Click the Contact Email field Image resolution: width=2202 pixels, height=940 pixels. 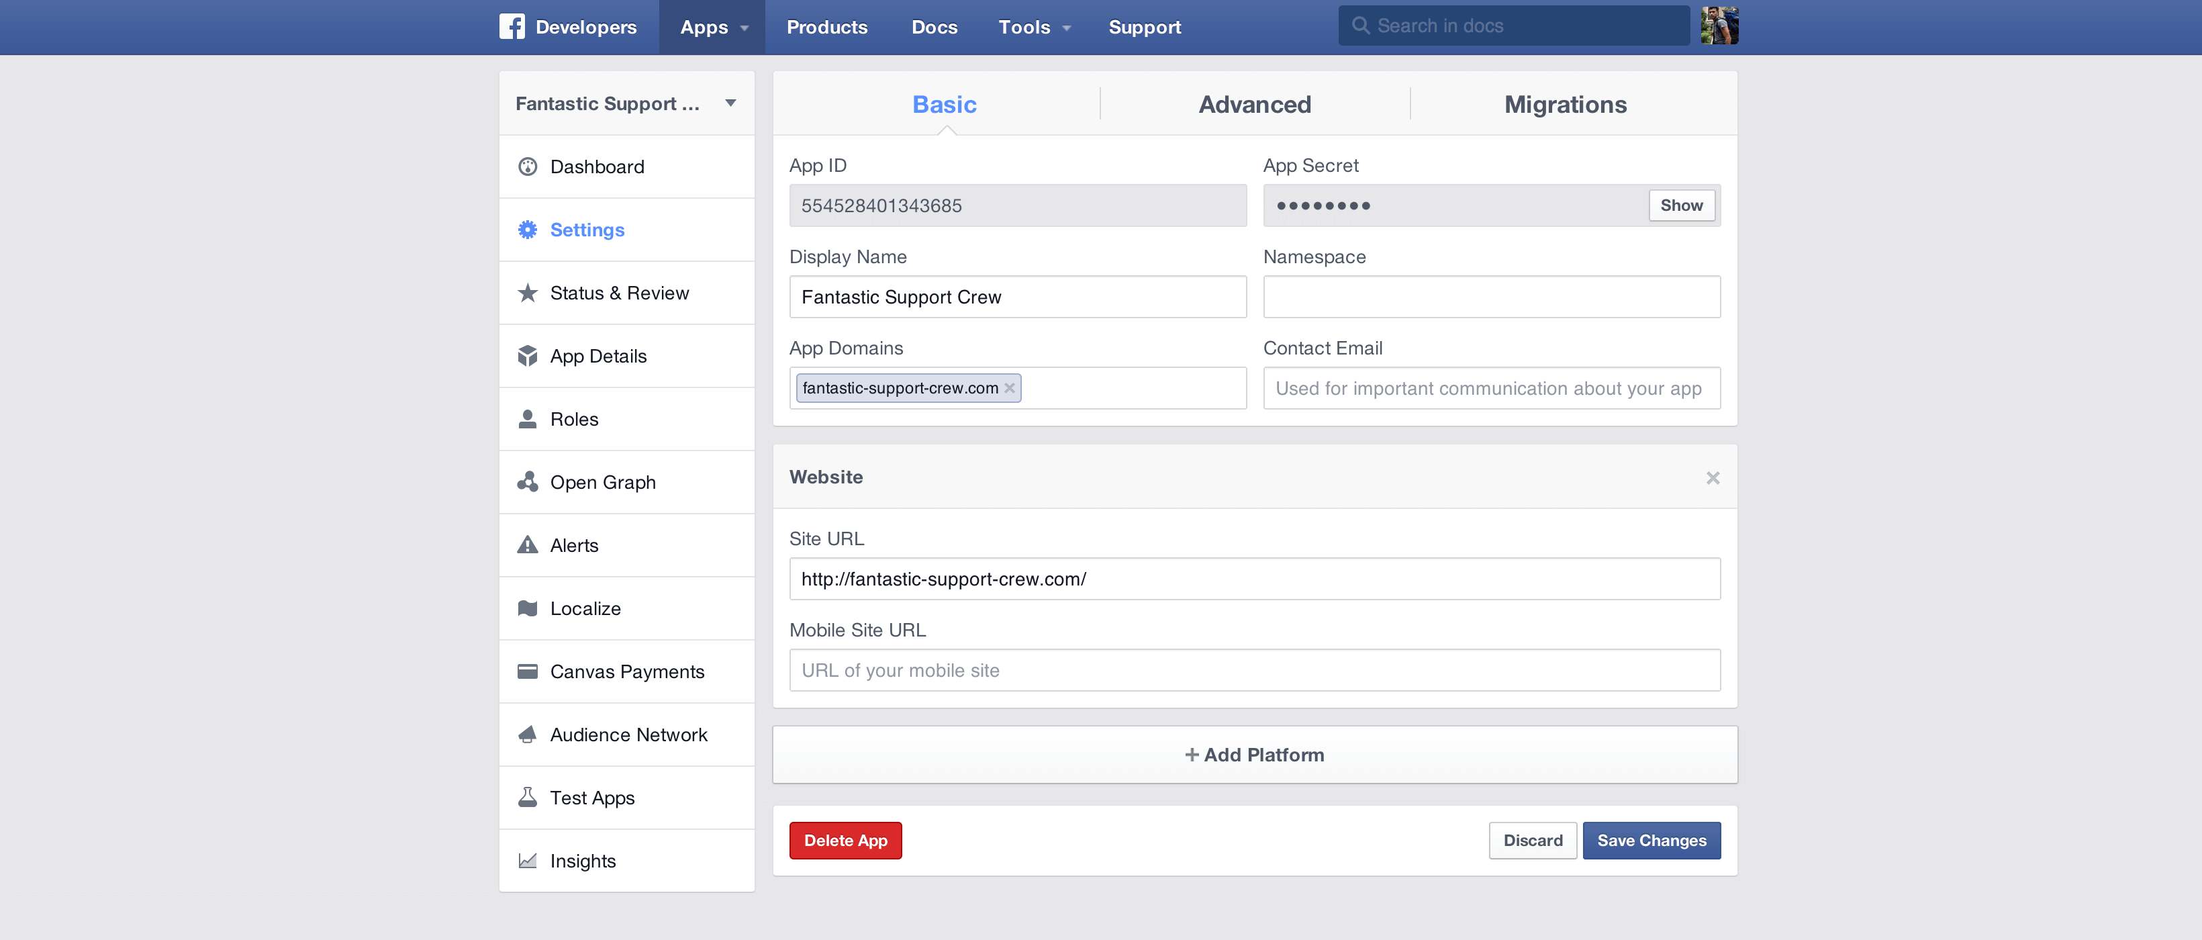1491,388
